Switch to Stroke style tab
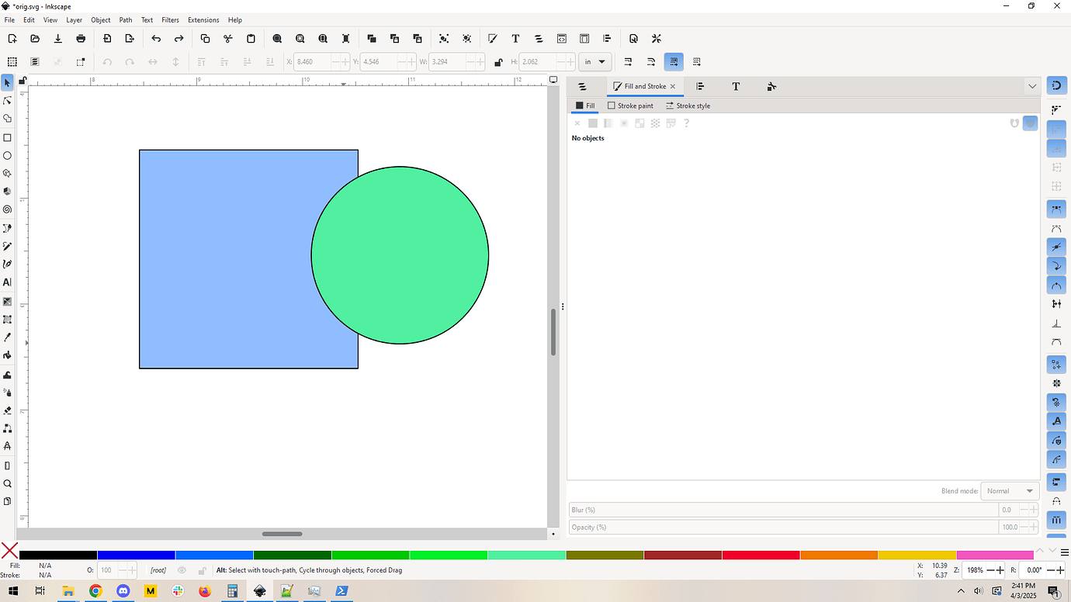This screenshot has height=602, width=1071. (688, 106)
